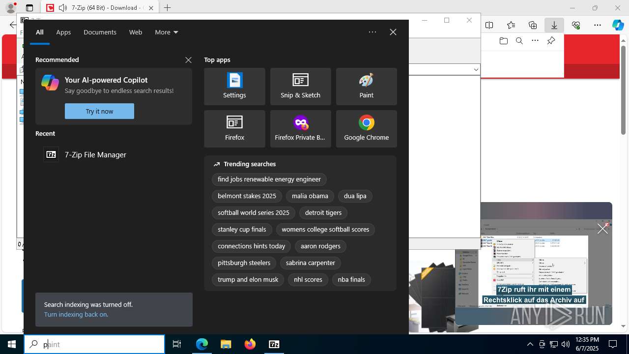Viewport: 629px width, 354px height.
Task: Open the Windows Start menu
Action: (12, 344)
